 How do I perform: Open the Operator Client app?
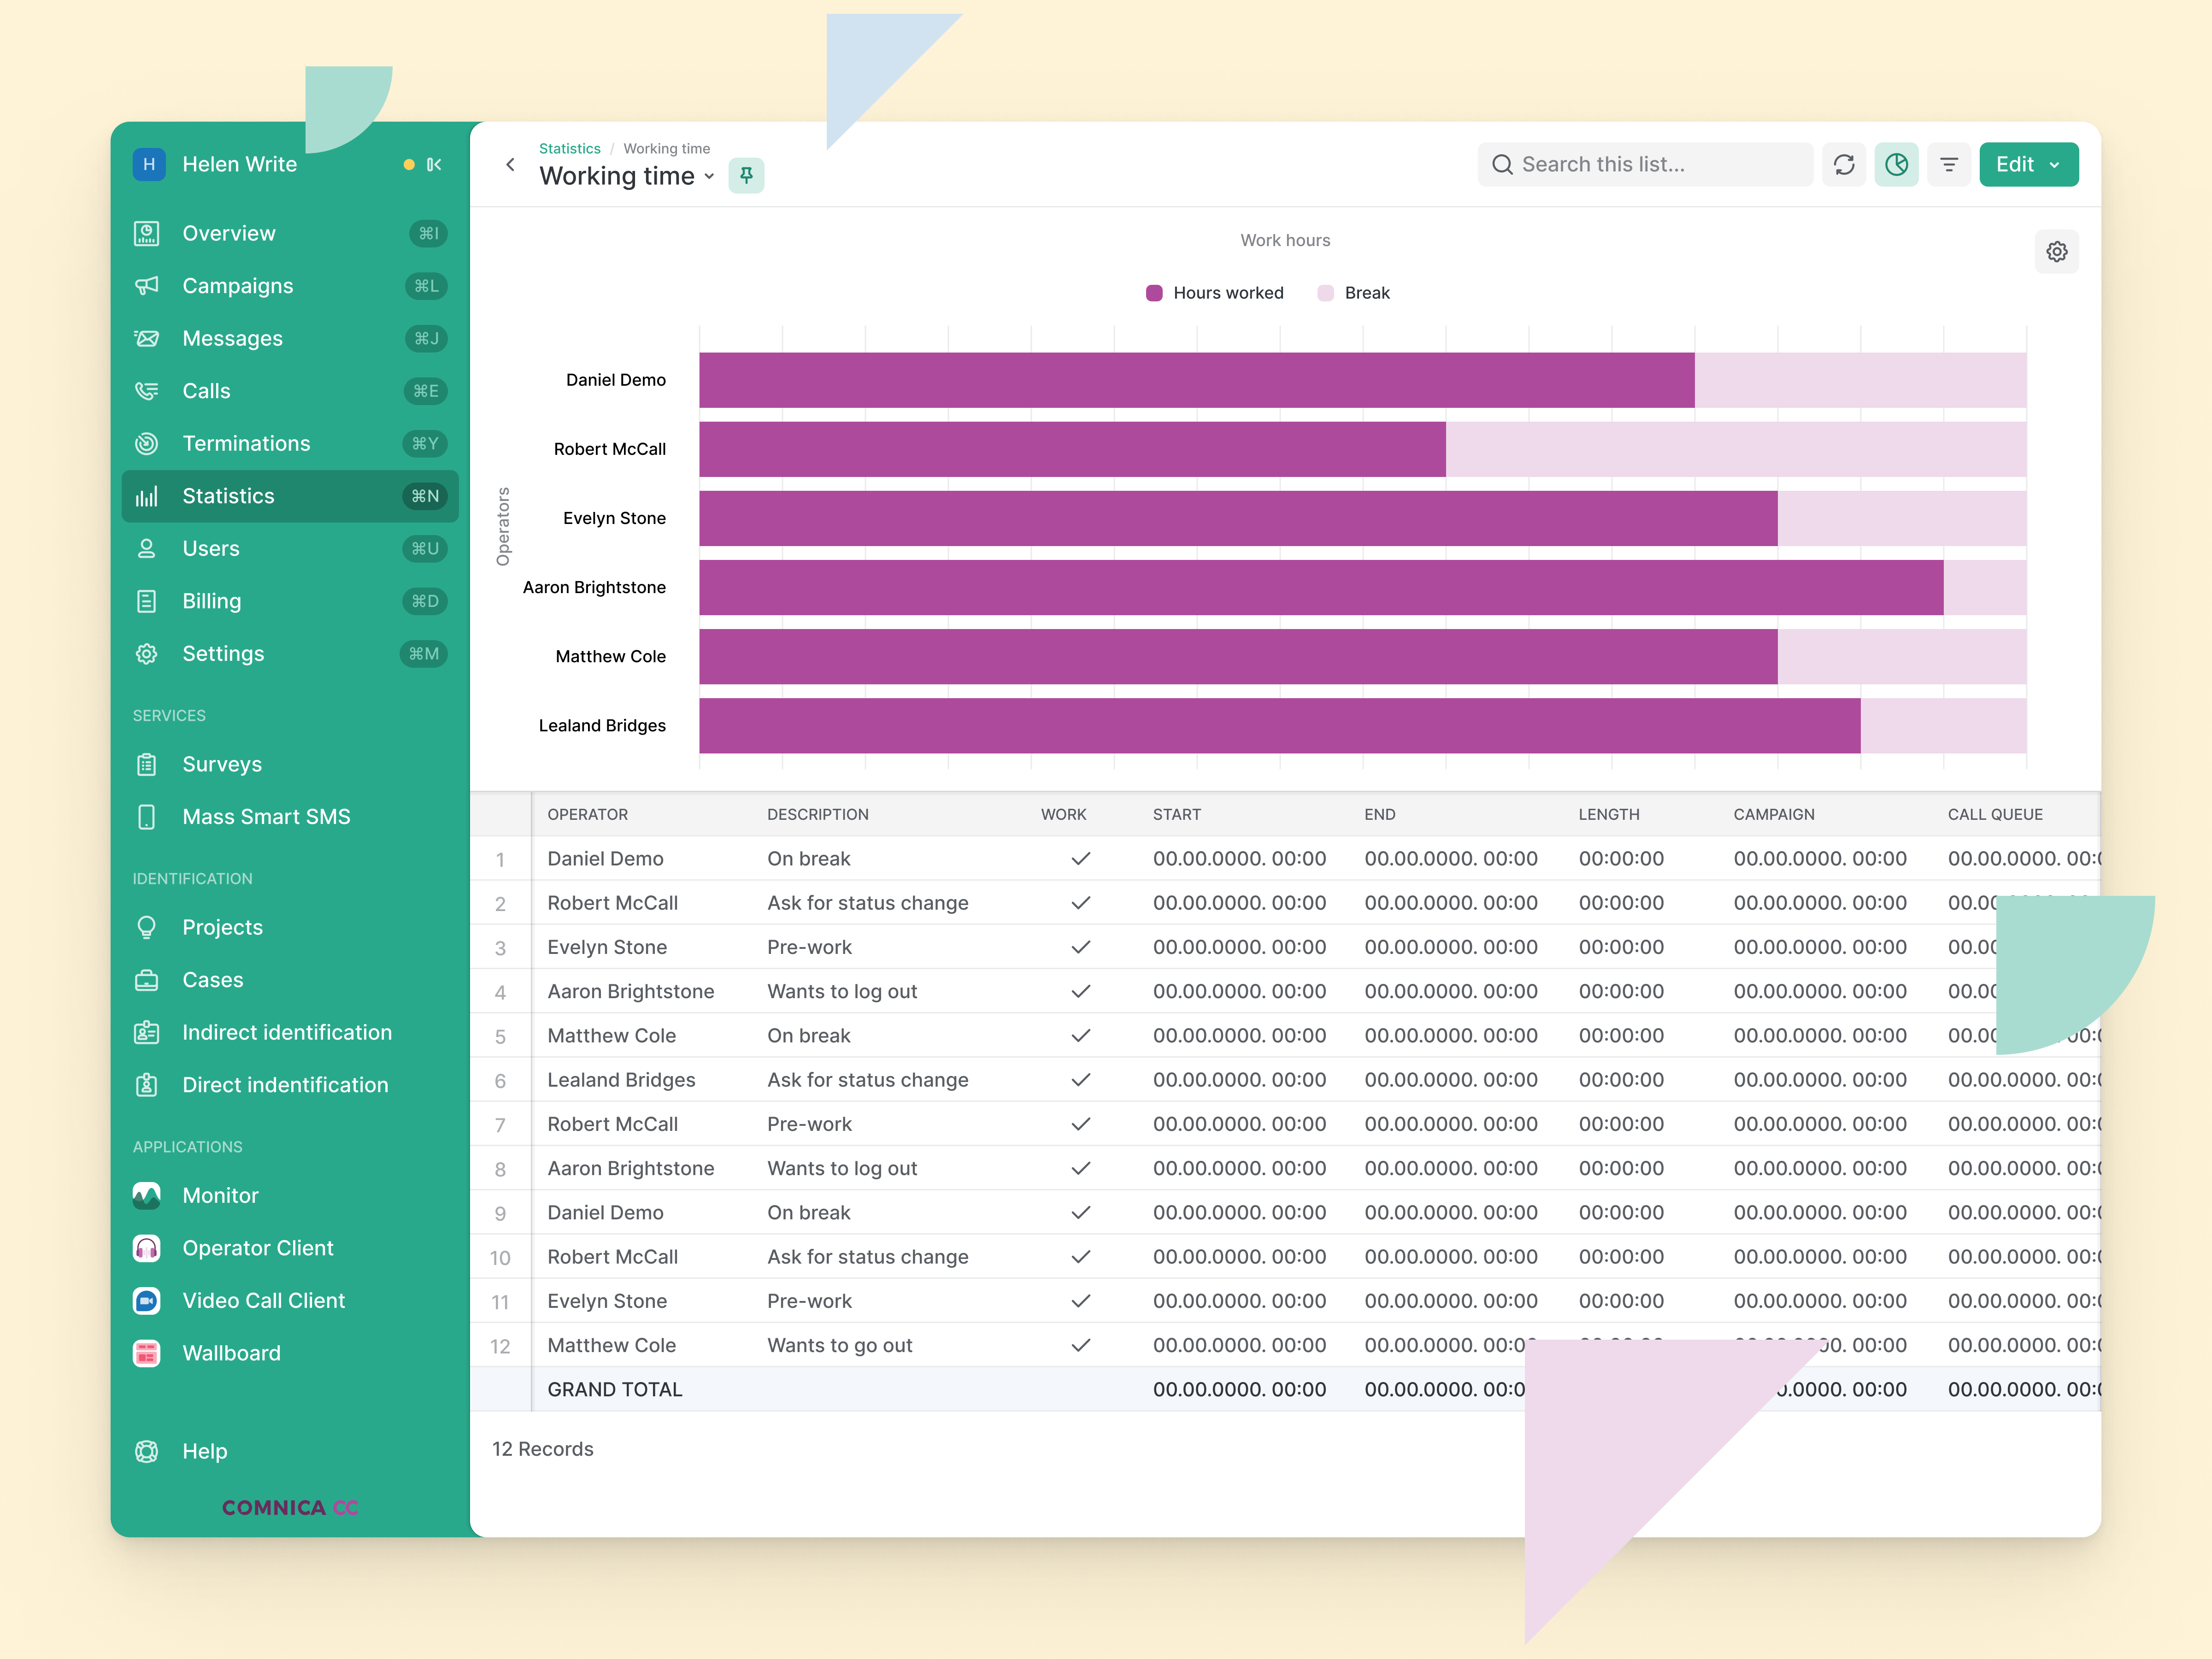click(257, 1248)
